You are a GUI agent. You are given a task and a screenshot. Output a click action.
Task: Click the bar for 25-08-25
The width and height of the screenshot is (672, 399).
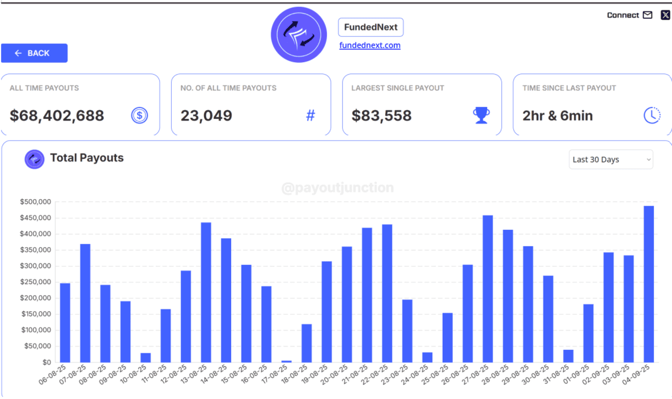[x=447, y=338]
